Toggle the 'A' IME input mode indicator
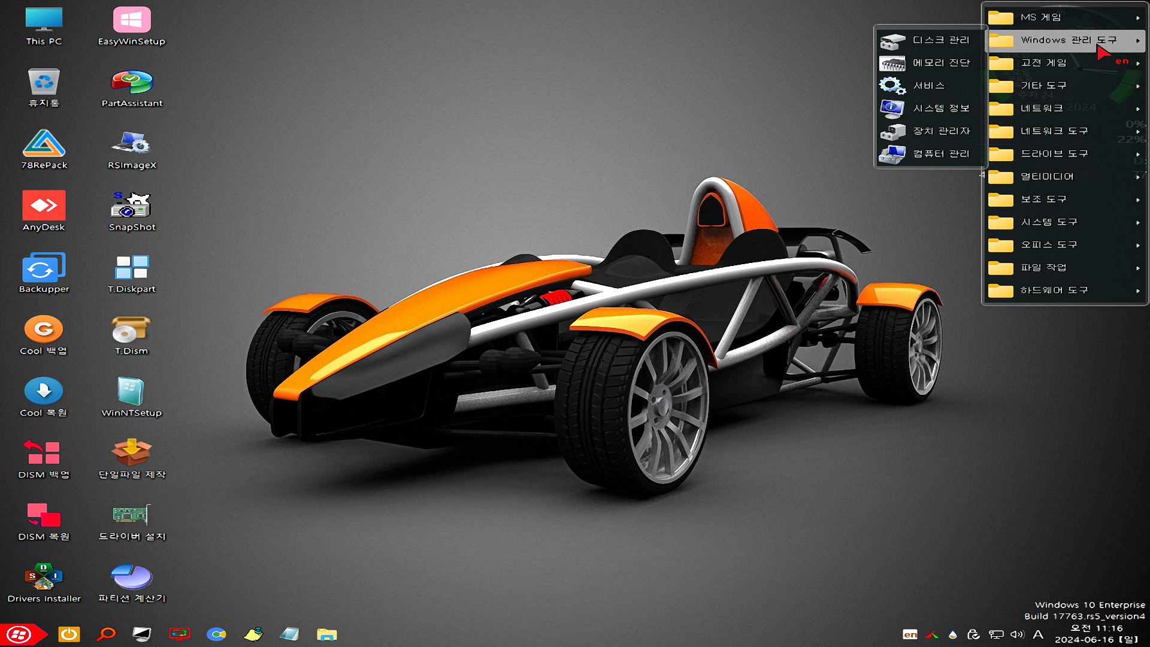Screen dimensions: 1150x647 [x=1038, y=634]
